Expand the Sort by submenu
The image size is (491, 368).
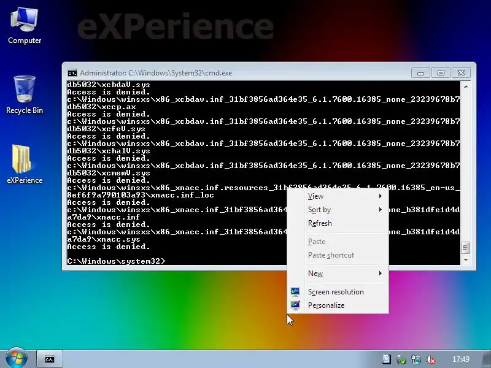(338, 210)
